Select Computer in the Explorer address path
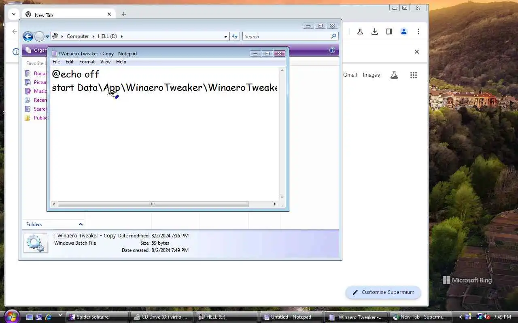 pyautogui.click(x=78, y=36)
